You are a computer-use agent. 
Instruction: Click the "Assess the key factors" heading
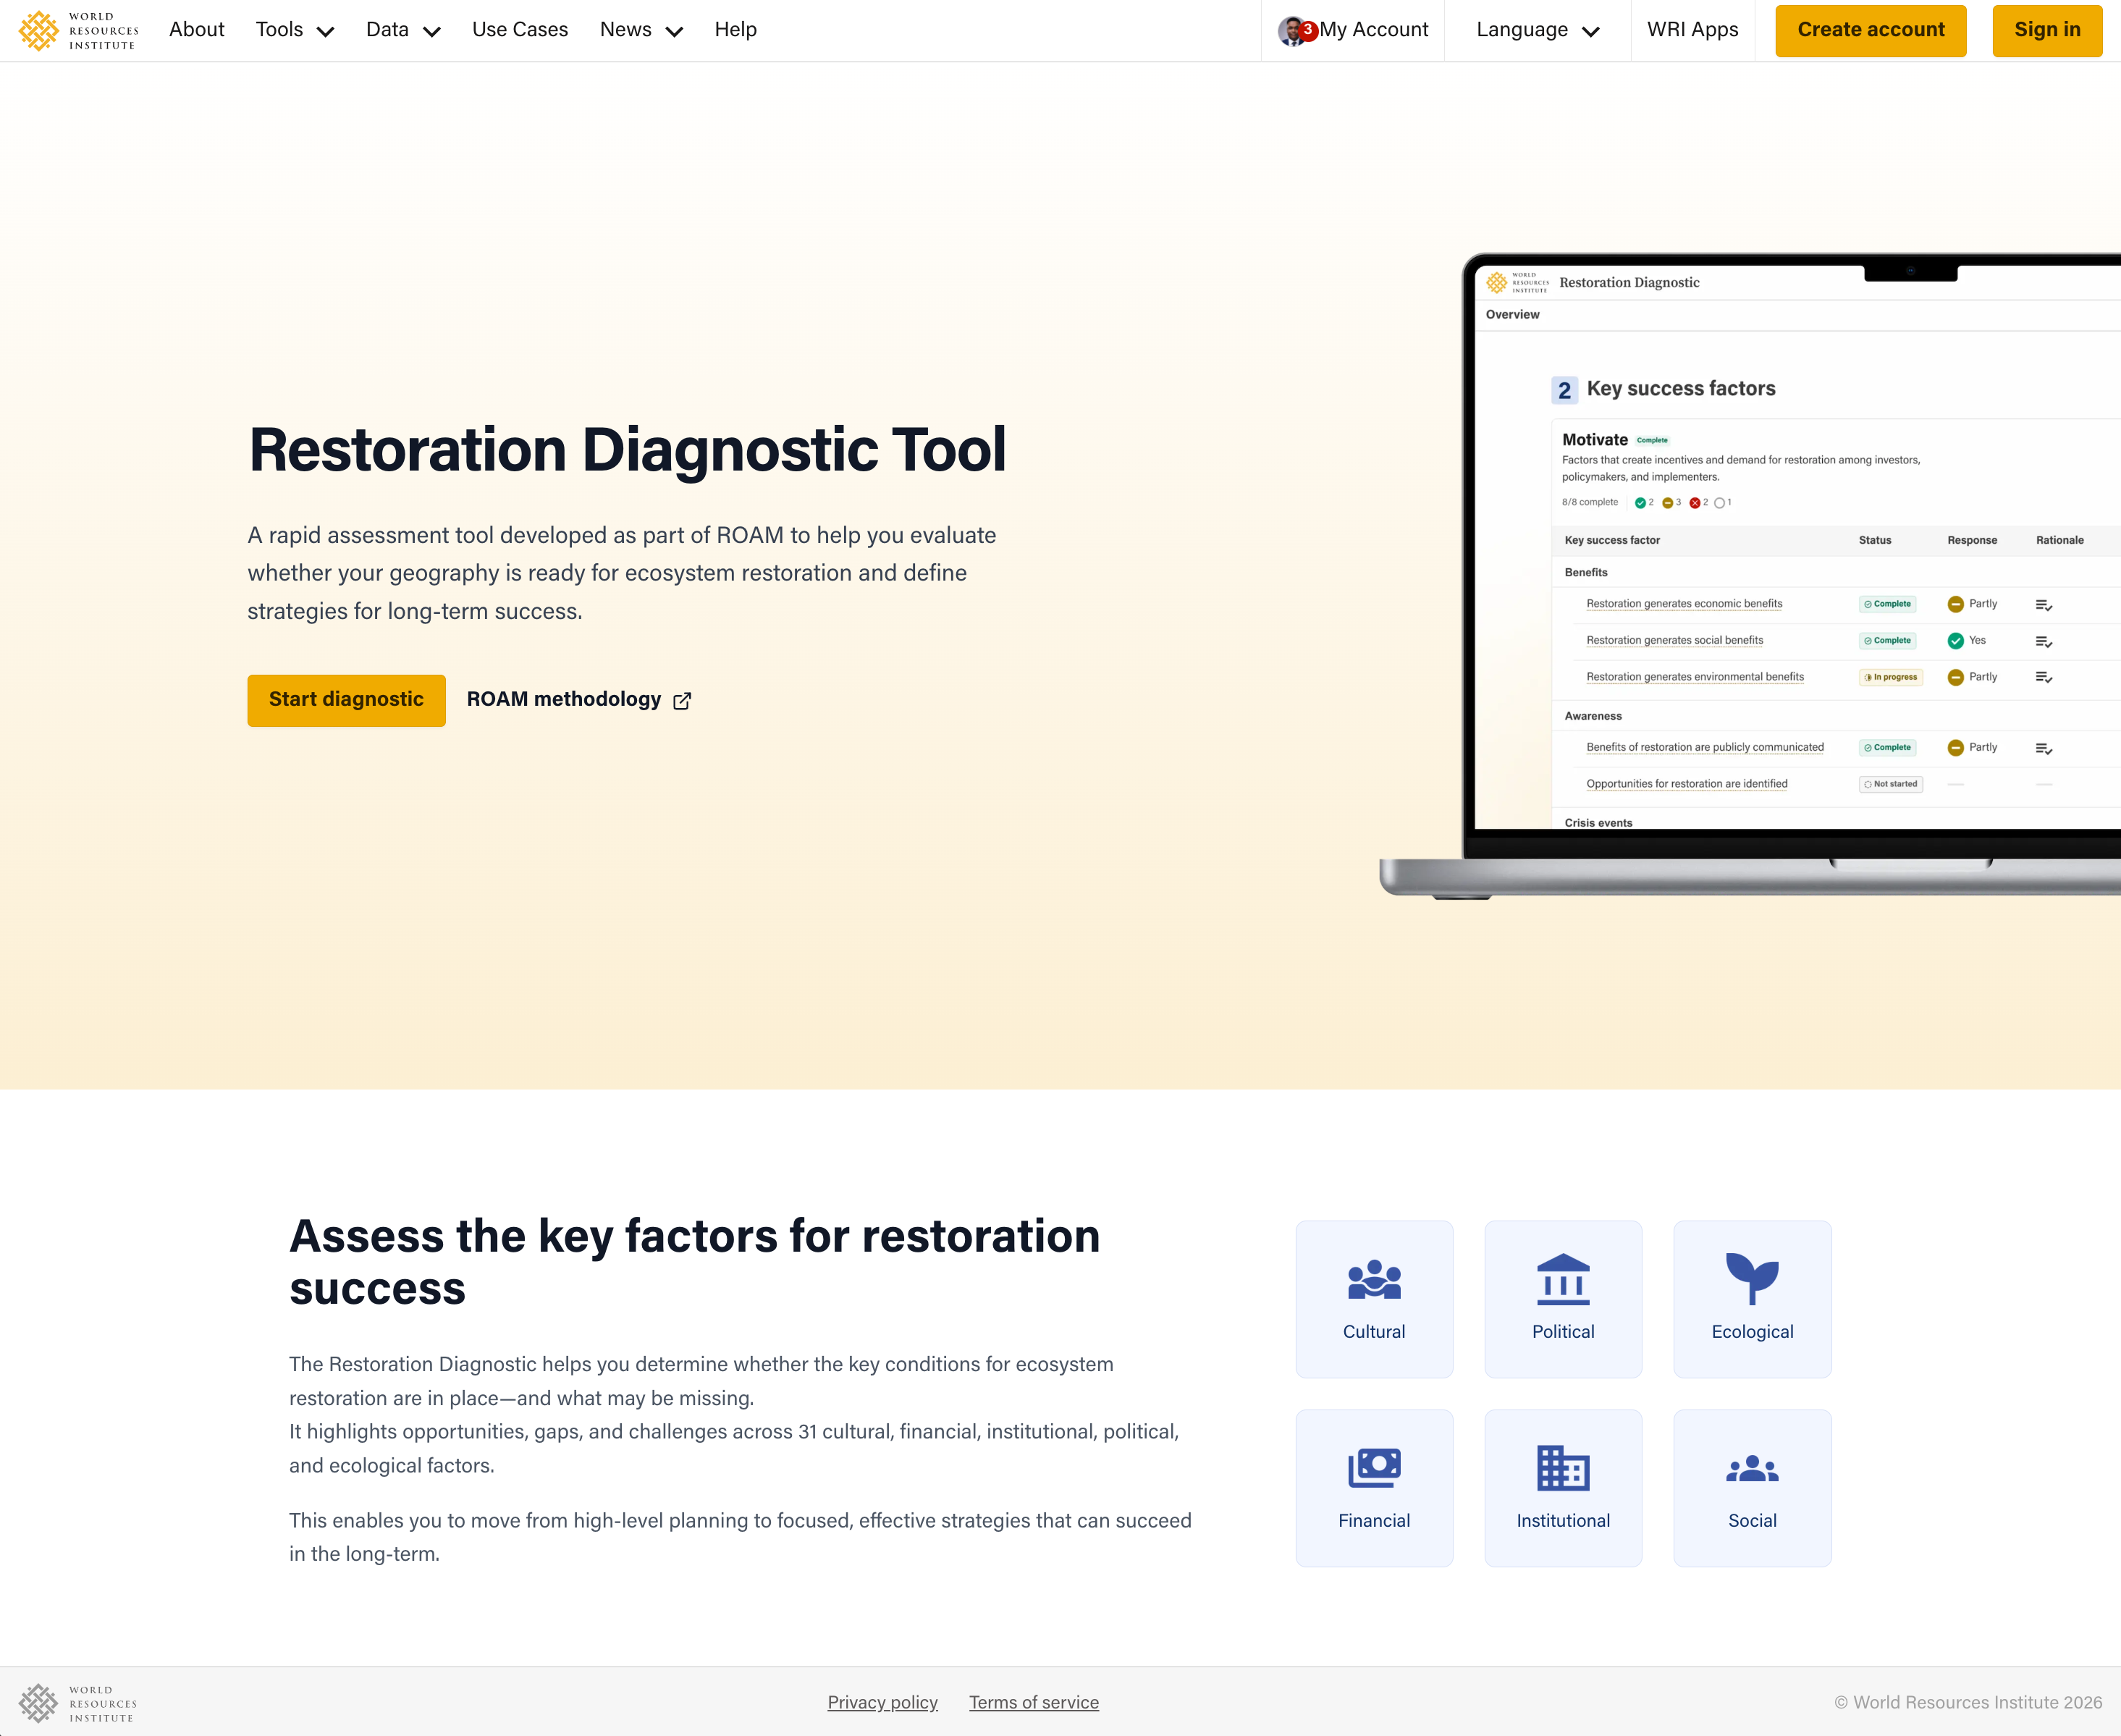tap(695, 1262)
